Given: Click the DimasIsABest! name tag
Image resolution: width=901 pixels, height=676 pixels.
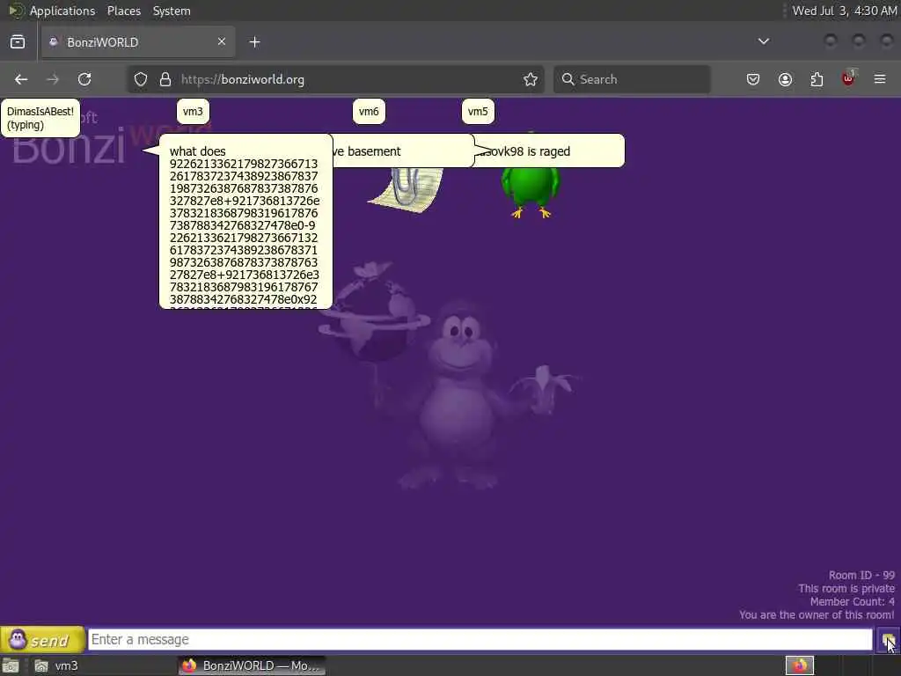Looking at the screenshot, I should [40, 118].
